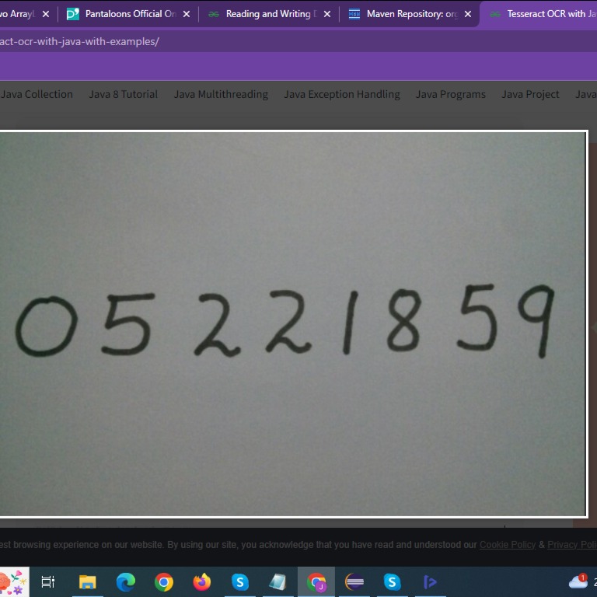The height and width of the screenshot is (597, 597).
Task: Open the Google Chrome icon beside Edge
Action: point(164,581)
